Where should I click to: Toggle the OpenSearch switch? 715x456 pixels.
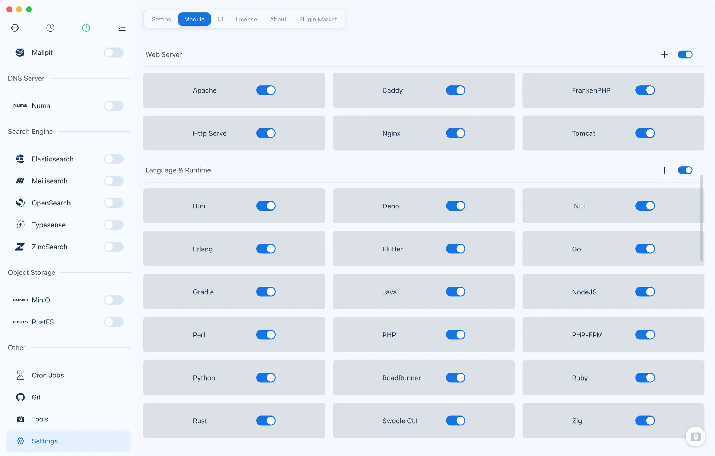[x=113, y=203]
